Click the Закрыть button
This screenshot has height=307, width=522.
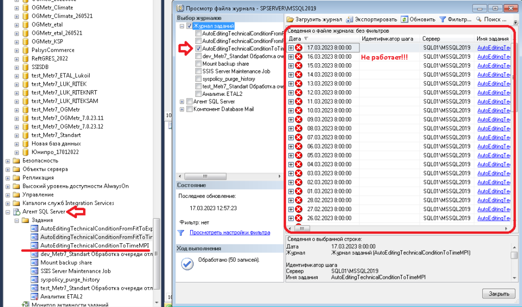(x=499, y=294)
